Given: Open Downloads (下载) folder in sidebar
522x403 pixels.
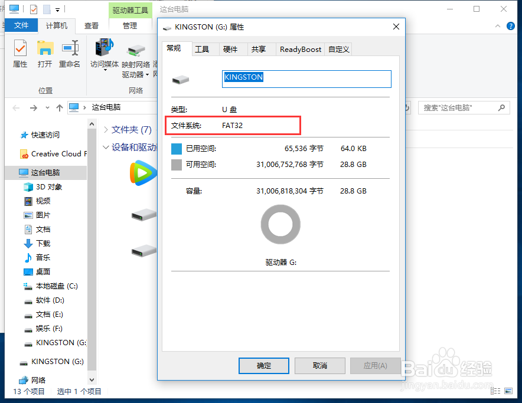Looking at the screenshot, I should 37,243.
